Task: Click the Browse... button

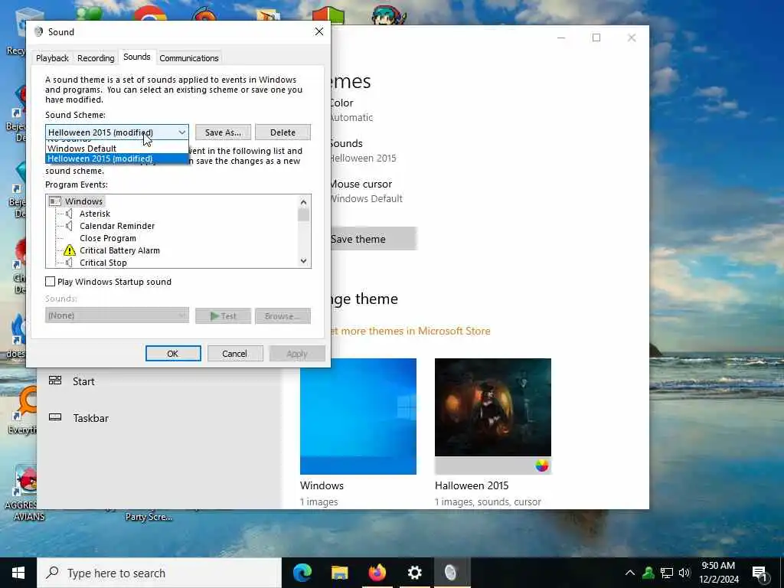Action: 283,316
